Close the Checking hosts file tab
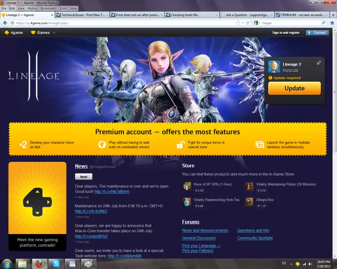The height and width of the screenshot is (269, 337). [x=217, y=15]
